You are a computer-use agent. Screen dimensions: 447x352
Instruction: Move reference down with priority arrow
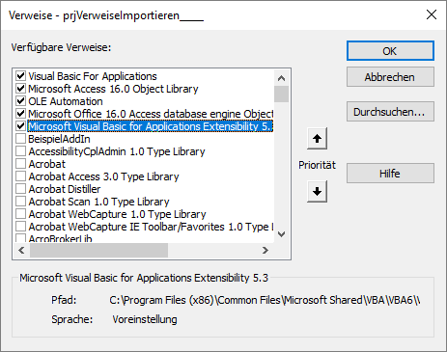(317, 191)
